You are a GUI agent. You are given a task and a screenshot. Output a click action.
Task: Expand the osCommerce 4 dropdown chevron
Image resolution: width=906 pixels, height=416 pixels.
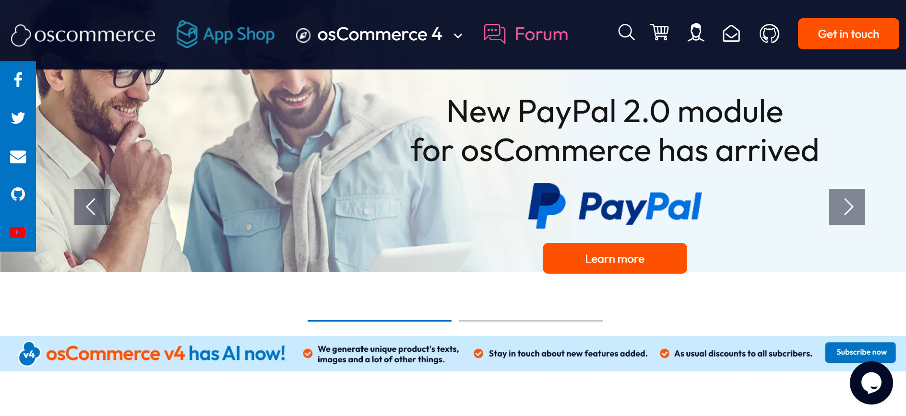coord(458,35)
